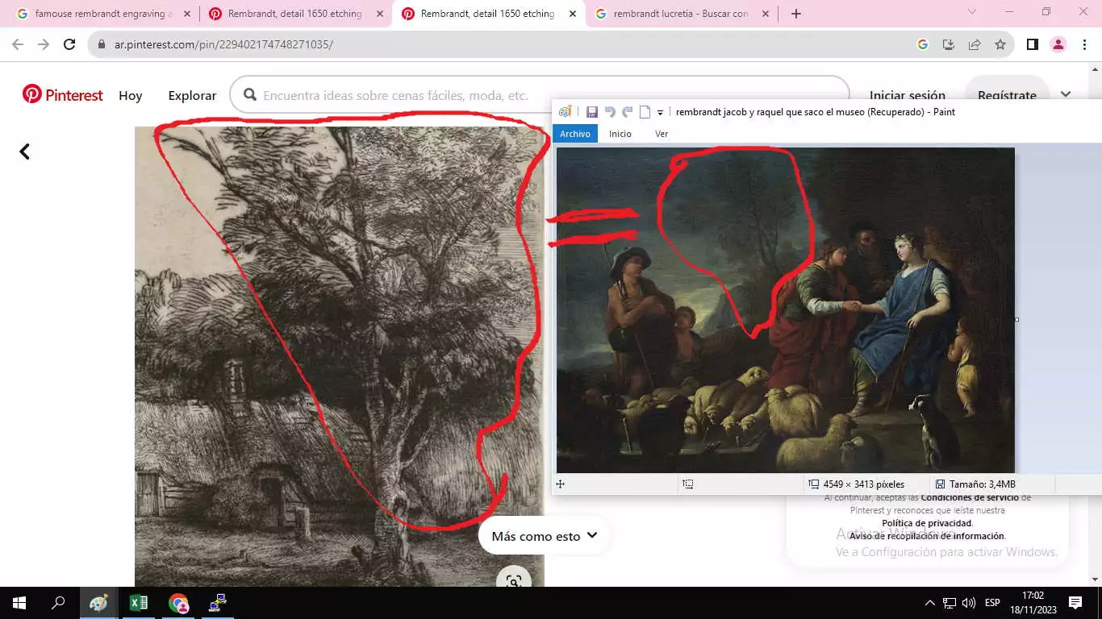Click the Política de privacidad link

coord(927,523)
